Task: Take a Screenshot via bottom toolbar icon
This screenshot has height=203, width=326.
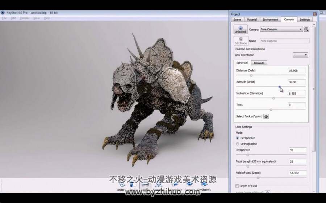Action: 176,186
